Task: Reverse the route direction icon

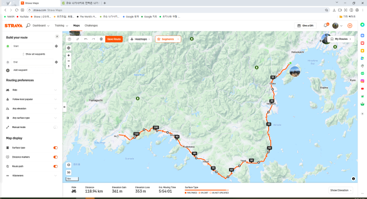Action: tap(78, 39)
